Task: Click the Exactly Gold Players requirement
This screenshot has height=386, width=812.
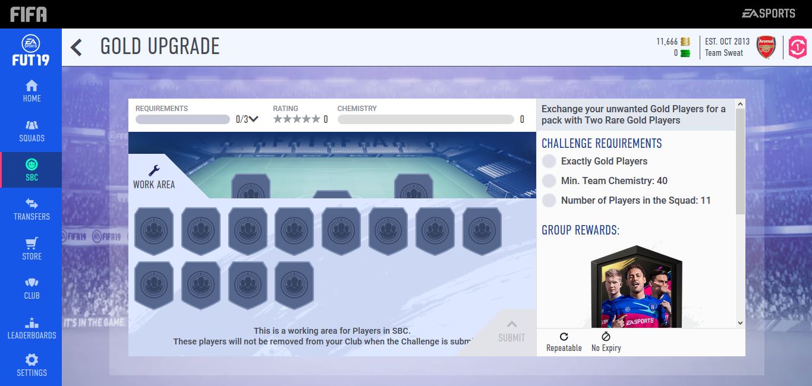Action: click(604, 161)
